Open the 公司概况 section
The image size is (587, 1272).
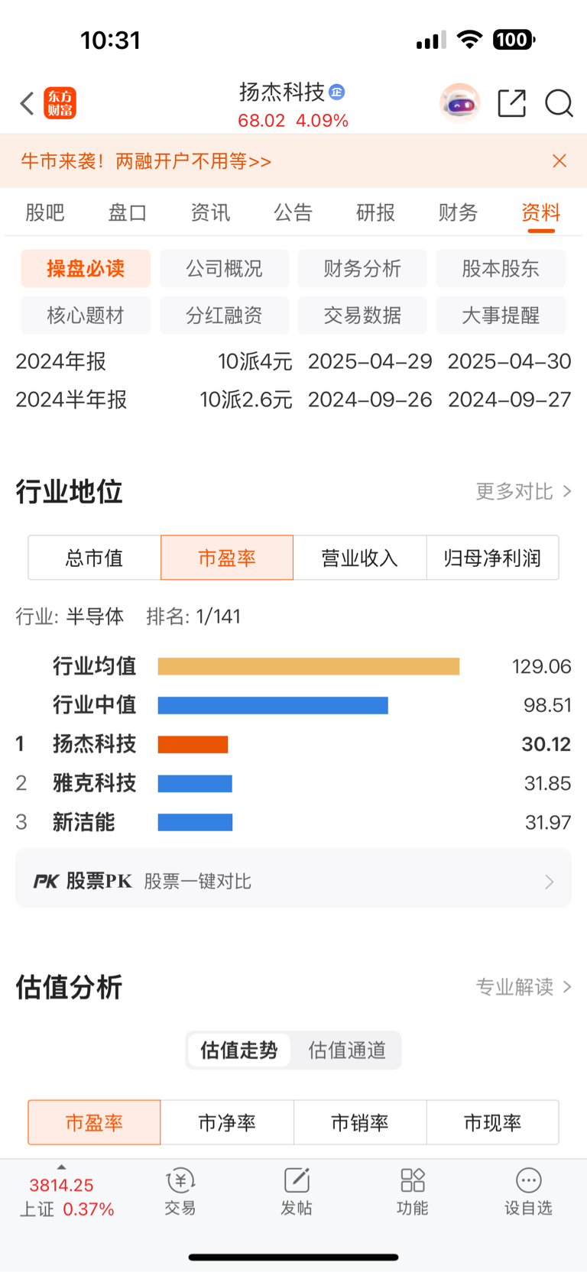[x=224, y=269]
